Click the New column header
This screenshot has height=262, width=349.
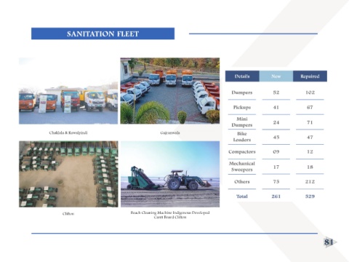276,76
